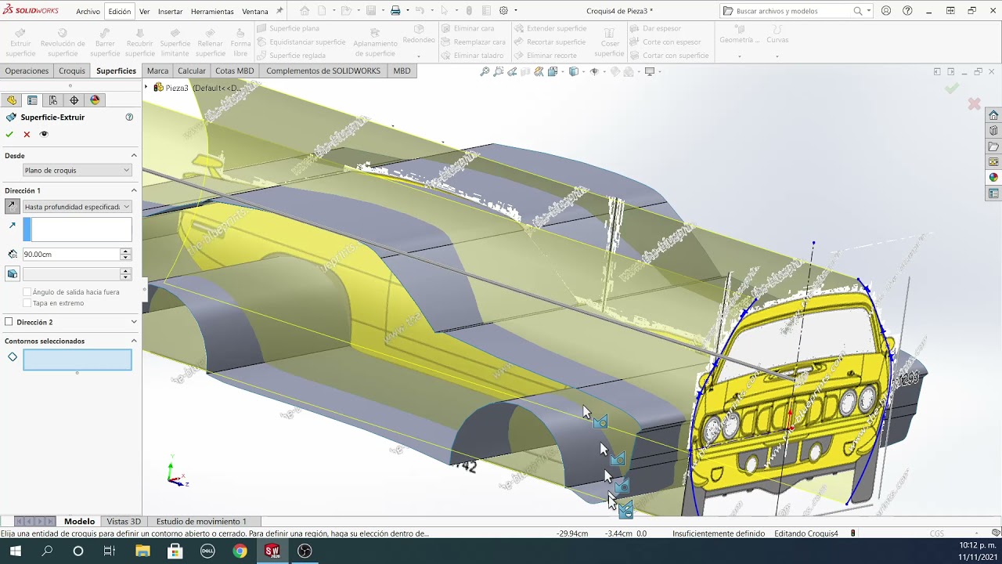Cancel sketch with corner red X
Viewport: 1002px width, 564px height.
pos(974,103)
